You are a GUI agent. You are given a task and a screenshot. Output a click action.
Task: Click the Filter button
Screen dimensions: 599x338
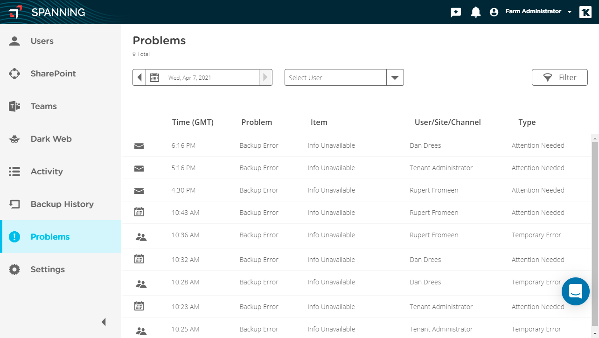560,77
